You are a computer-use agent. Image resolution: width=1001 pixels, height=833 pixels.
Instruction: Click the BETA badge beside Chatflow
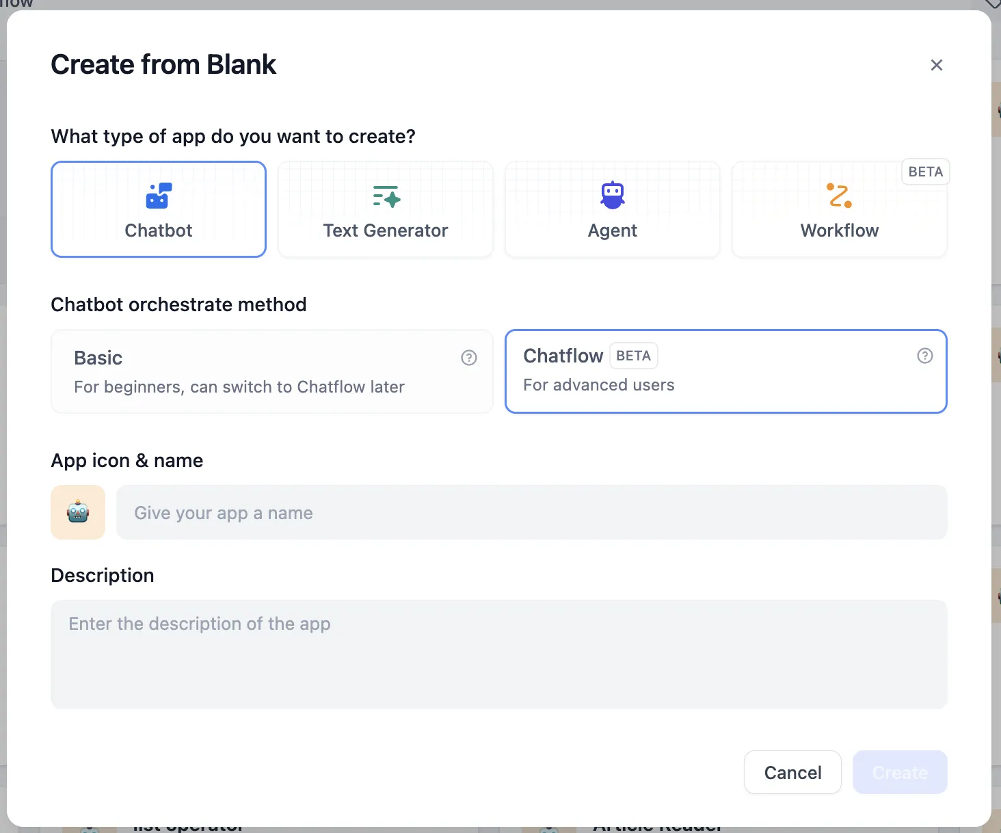pos(634,356)
